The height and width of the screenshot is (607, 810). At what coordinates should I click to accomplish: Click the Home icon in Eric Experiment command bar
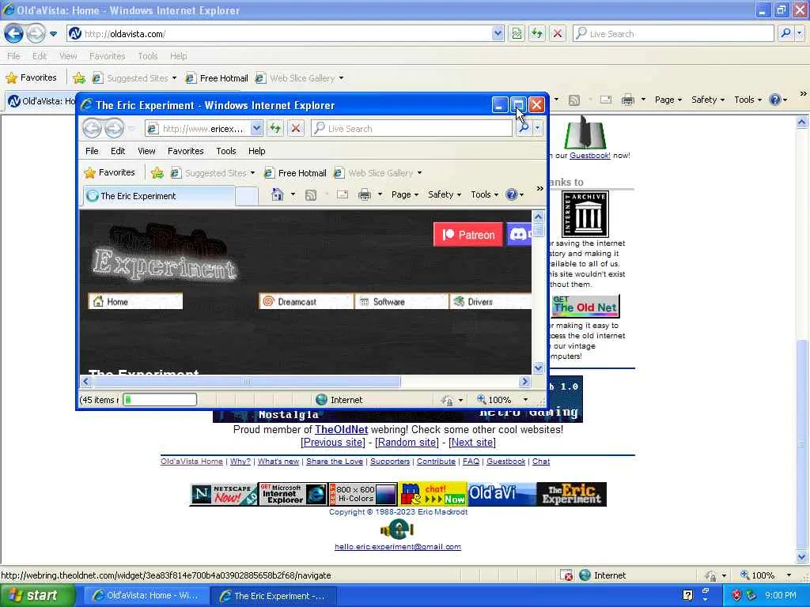(278, 194)
